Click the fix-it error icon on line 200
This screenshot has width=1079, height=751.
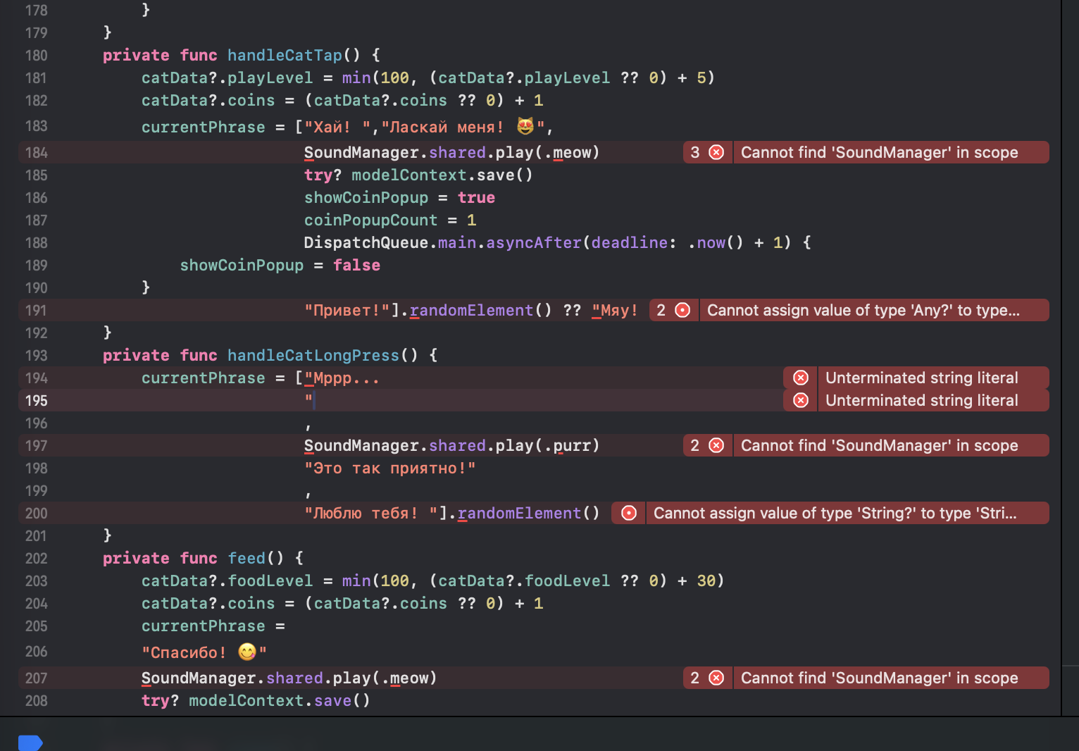629,513
